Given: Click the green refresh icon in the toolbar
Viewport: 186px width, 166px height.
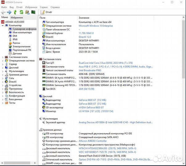Looking at the screenshot, I should click(21, 12).
